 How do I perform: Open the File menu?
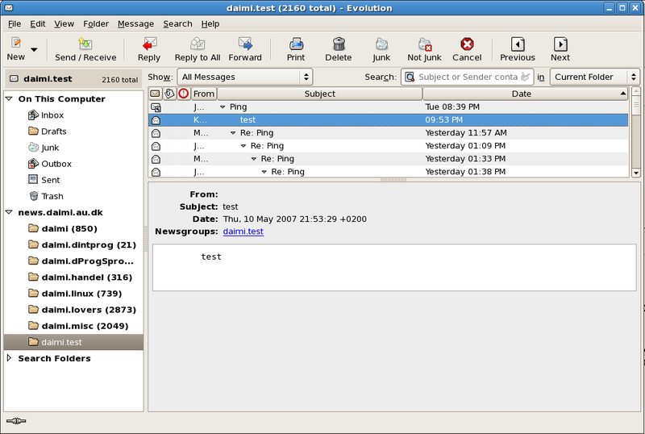click(x=15, y=24)
